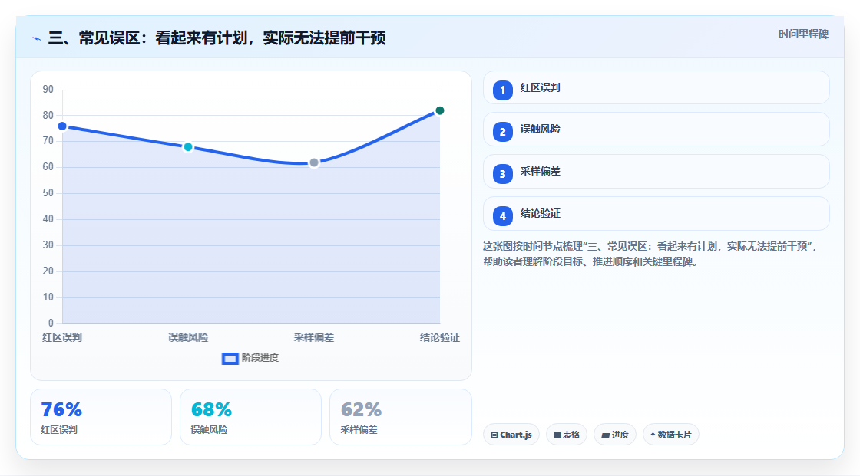Image resolution: width=860 pixels, height=476 pixels.
Task: Click the 红区误判 x-axis label
Action: 62,337
